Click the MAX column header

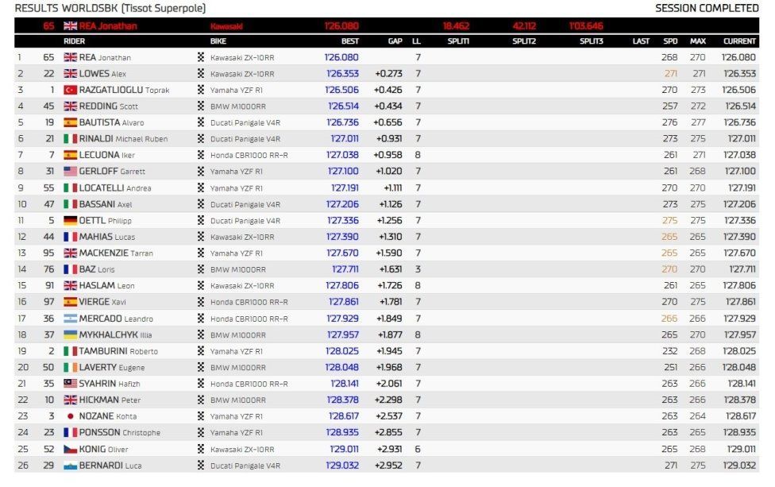(x=698, y=41)
